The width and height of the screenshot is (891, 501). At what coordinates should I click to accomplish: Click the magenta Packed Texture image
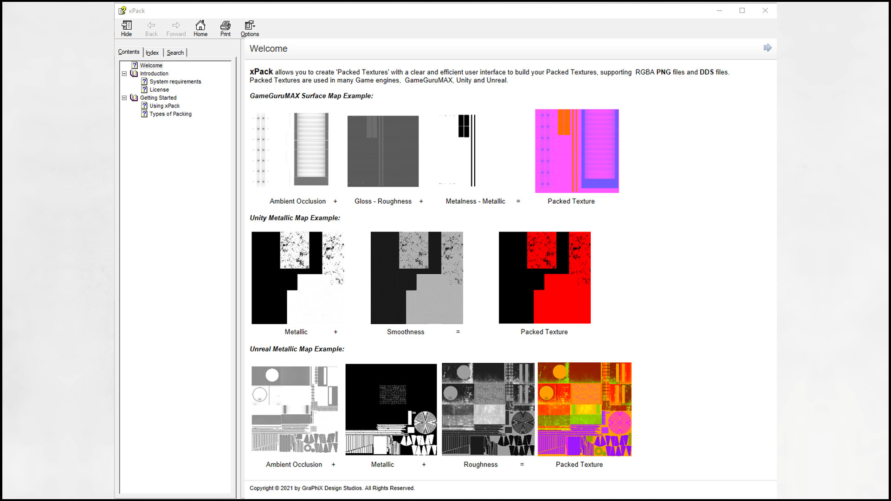tap(576, 151)
